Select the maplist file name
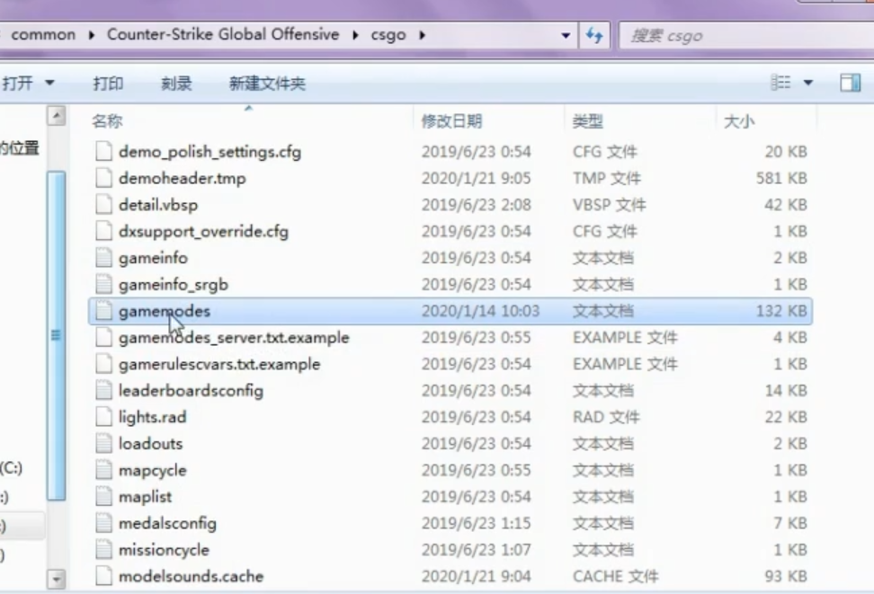Image resolution: width=874 pixels, height=594 pixels. pyautogui.click(x=145, y=497)
